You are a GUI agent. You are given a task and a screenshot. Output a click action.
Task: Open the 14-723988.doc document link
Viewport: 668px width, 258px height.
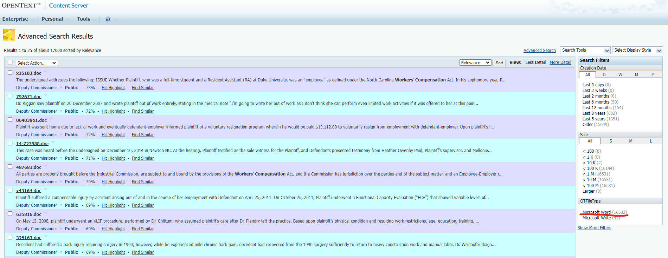tap(32, 144)
